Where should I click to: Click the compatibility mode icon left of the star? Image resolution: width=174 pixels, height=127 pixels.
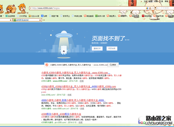pos(147,8)
